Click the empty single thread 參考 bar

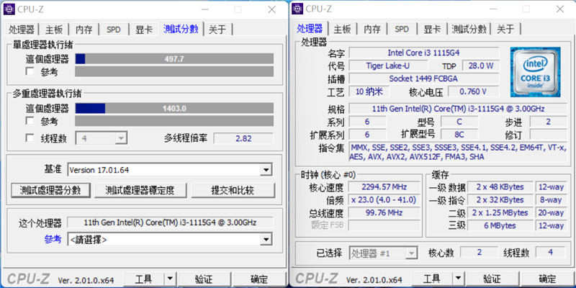click(x=174, y=71)
